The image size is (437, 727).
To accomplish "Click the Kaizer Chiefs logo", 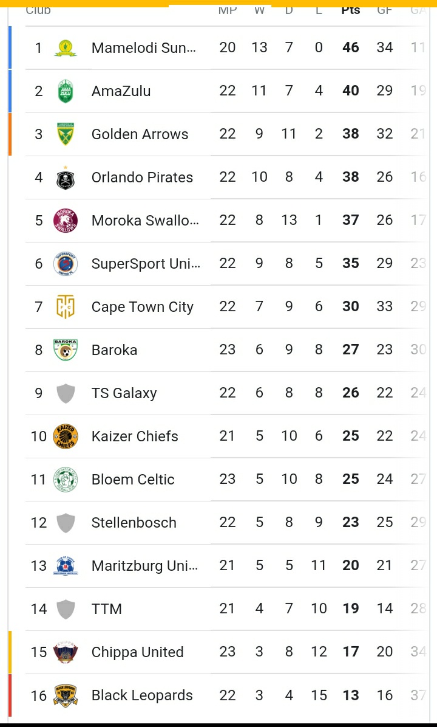I will (66, 436).
